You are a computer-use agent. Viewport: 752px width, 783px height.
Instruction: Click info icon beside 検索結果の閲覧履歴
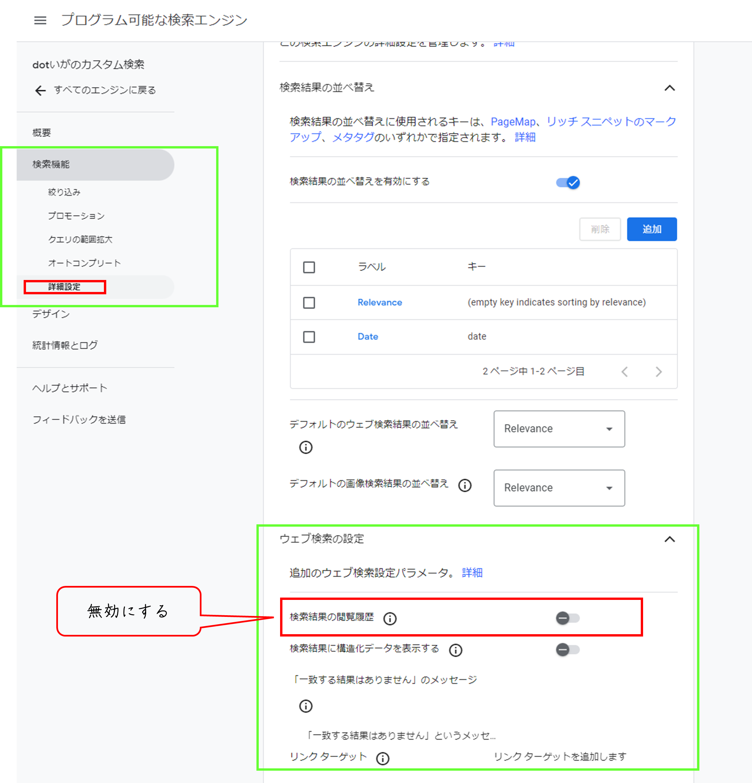(x=390, y=619)
